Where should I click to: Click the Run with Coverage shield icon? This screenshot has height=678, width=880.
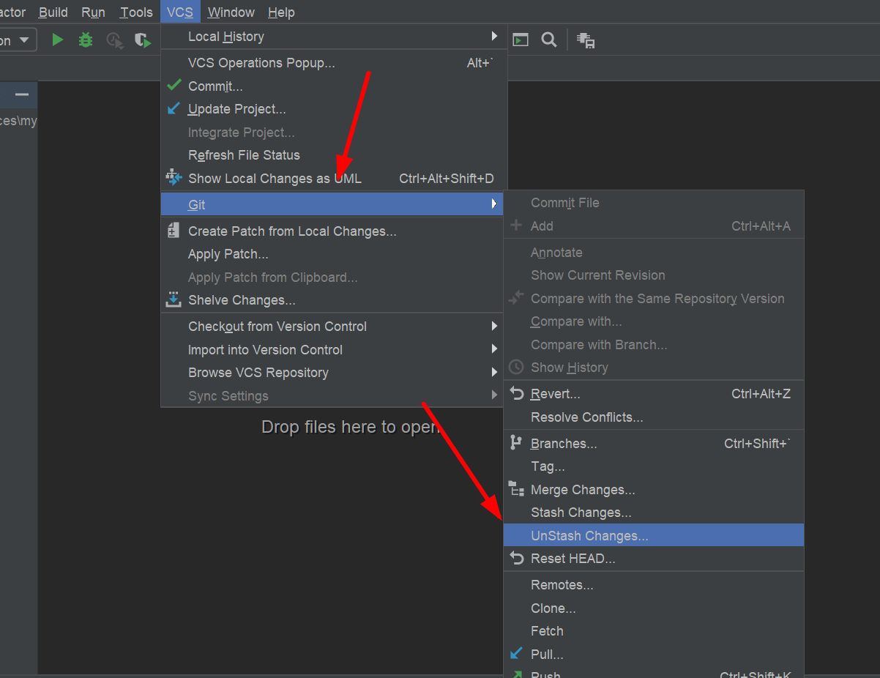142,40
